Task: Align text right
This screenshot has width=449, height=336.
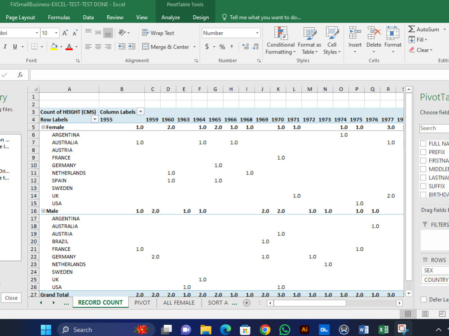Action: click(x=108, y=46)
